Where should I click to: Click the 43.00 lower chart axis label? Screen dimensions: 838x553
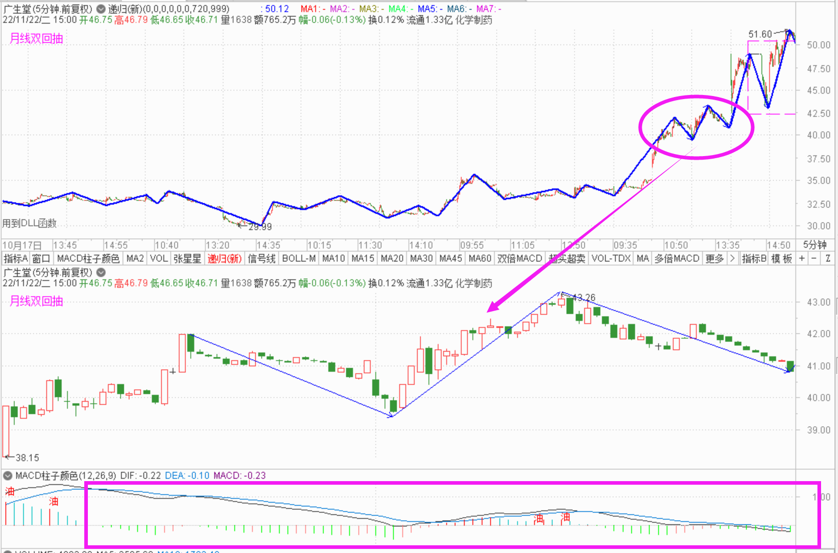point(818,302)
